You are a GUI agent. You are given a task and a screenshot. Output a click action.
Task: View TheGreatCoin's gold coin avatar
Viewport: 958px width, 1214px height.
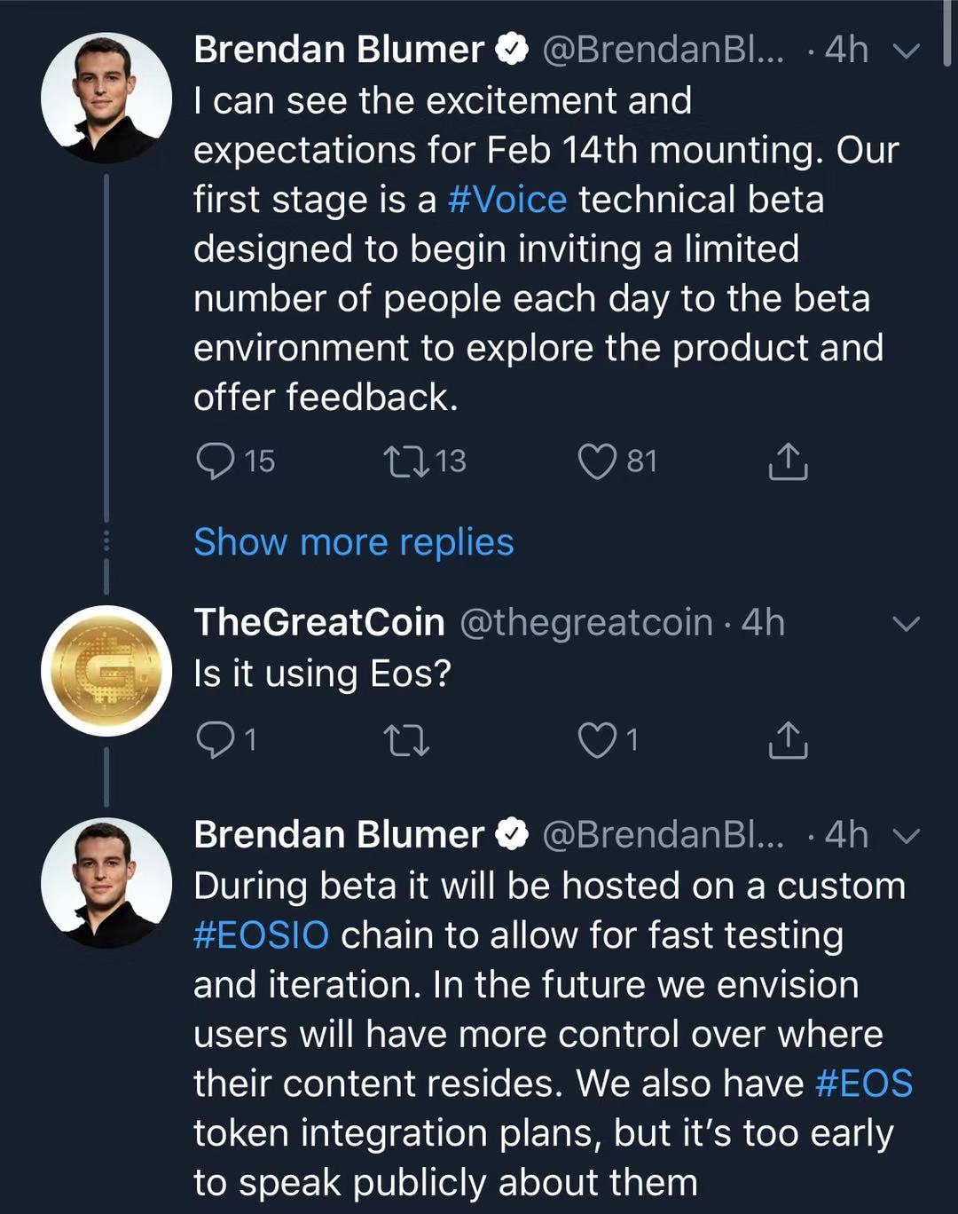pos(106,671)
